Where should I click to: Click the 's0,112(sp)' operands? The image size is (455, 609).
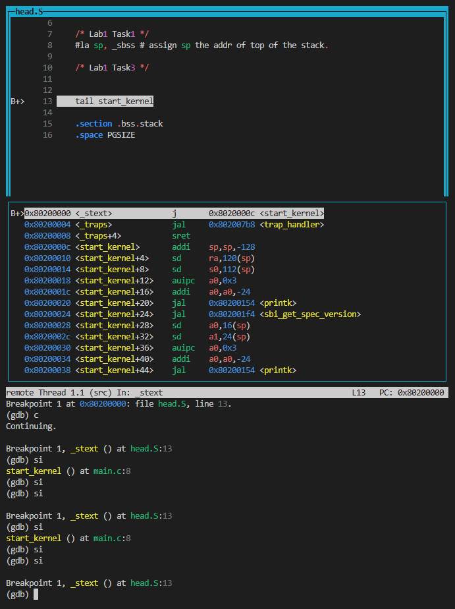point(232,270)
